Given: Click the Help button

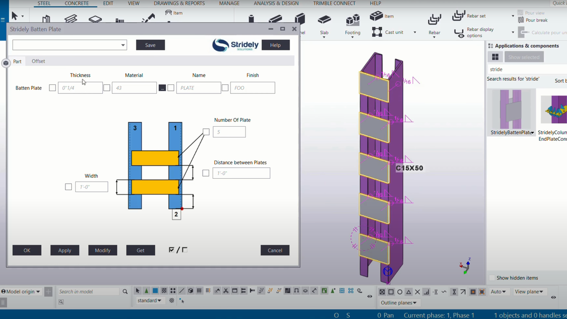Looking at the screenshot, I should pos(275,45).
